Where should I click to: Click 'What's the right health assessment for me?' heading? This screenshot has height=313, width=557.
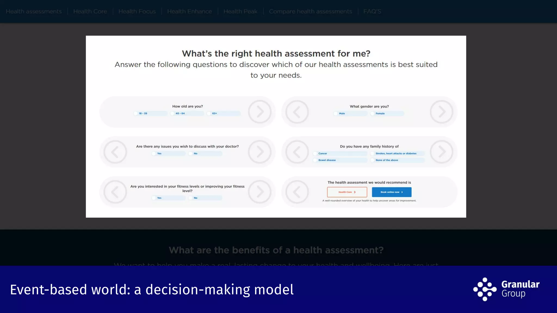click(276, 54)
